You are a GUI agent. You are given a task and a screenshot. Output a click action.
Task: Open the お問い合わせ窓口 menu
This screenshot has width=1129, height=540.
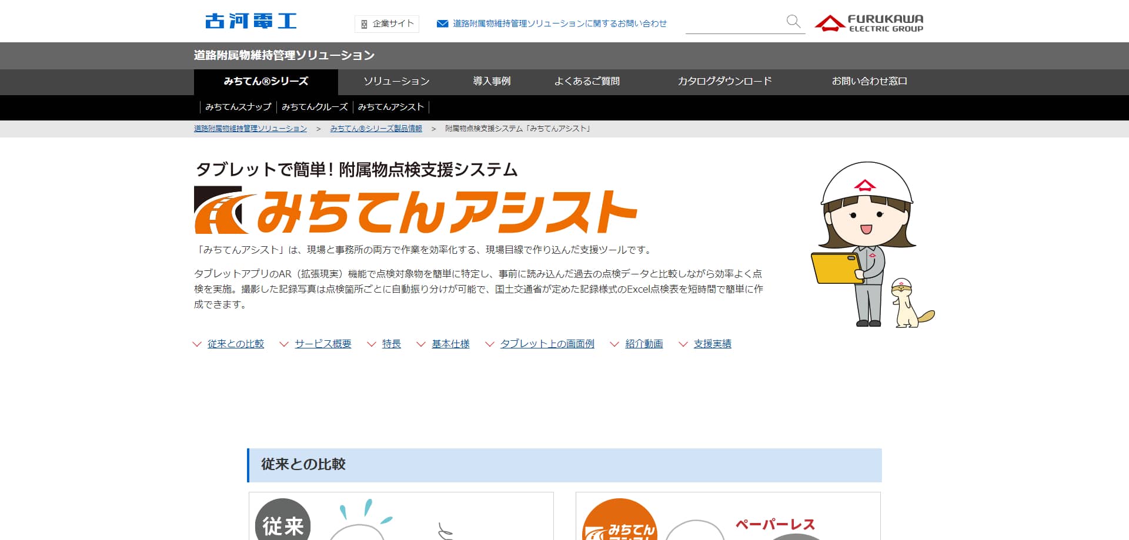[869, 82]
